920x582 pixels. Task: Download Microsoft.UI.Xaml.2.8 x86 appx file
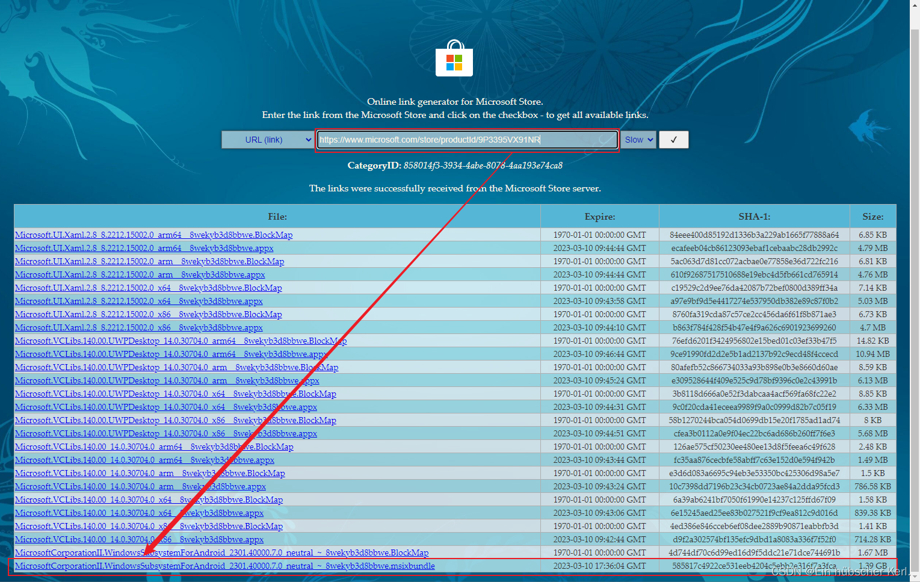[139, 327]
